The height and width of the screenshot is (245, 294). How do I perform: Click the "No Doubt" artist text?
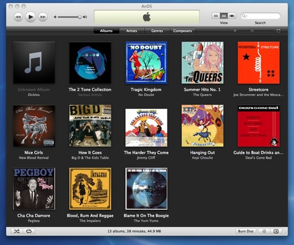coord(146,95)
